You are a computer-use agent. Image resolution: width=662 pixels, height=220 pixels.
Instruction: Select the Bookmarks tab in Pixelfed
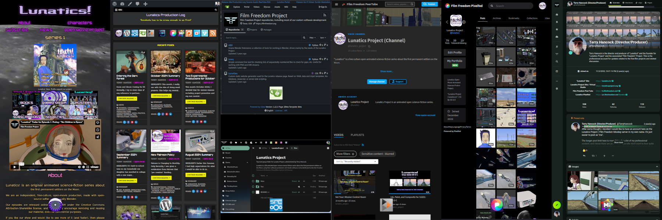tap(514, 18)
